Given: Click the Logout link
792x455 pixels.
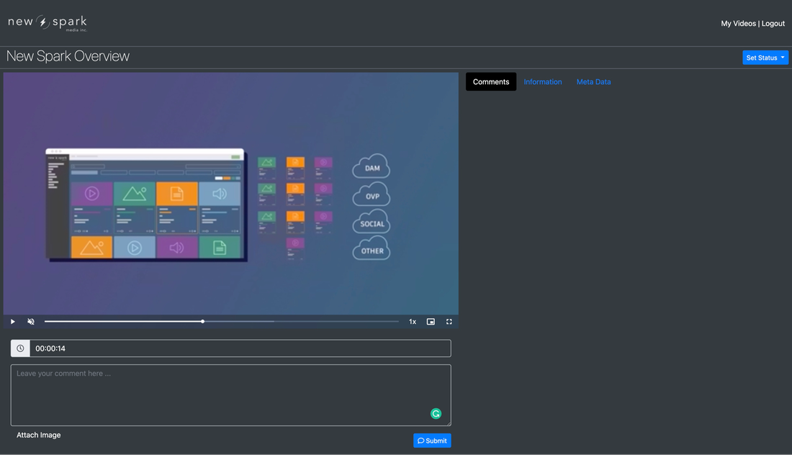Looking at the screenshot, I should pos(773,24).
